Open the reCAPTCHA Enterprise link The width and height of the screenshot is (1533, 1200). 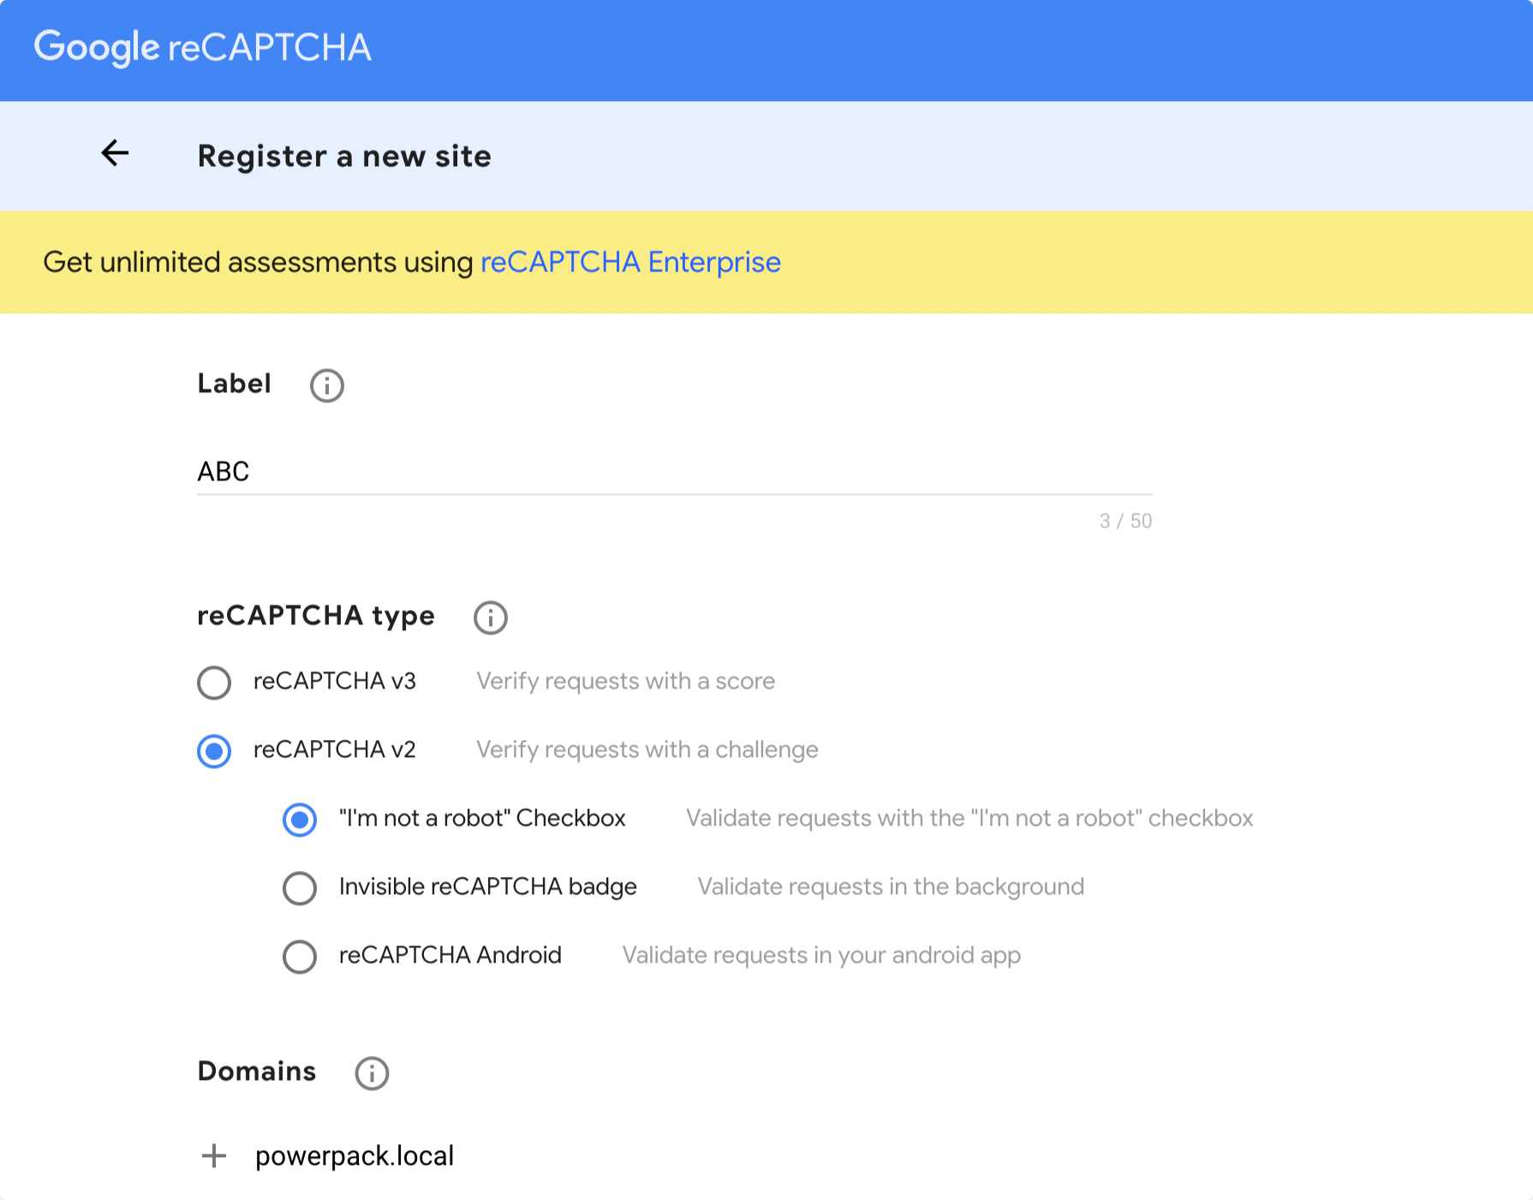click(x=630, y=262)
